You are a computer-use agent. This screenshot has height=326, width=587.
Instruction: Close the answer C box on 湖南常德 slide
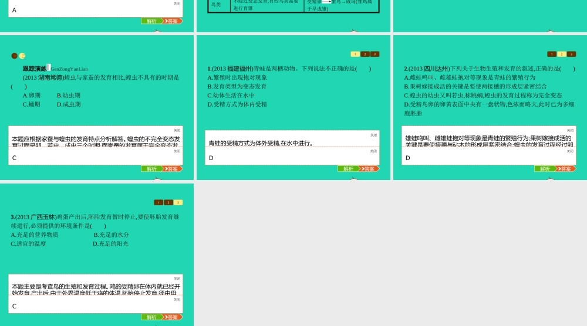(177, 151)
